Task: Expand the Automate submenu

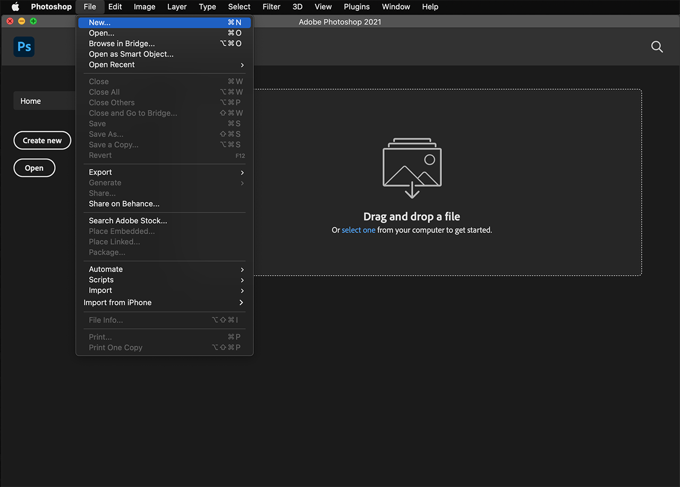Action: pos(165,269)
